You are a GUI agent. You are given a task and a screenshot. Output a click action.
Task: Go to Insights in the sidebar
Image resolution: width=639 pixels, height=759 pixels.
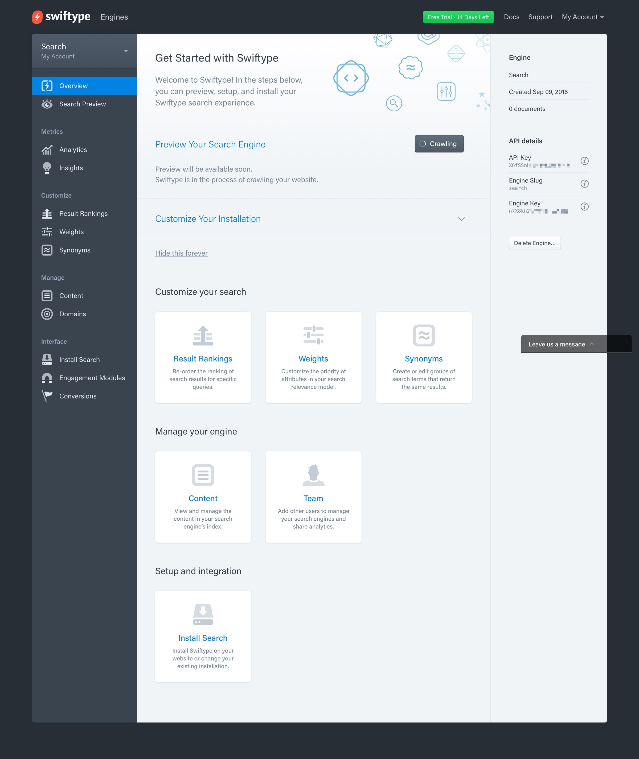tap(84, 168)
